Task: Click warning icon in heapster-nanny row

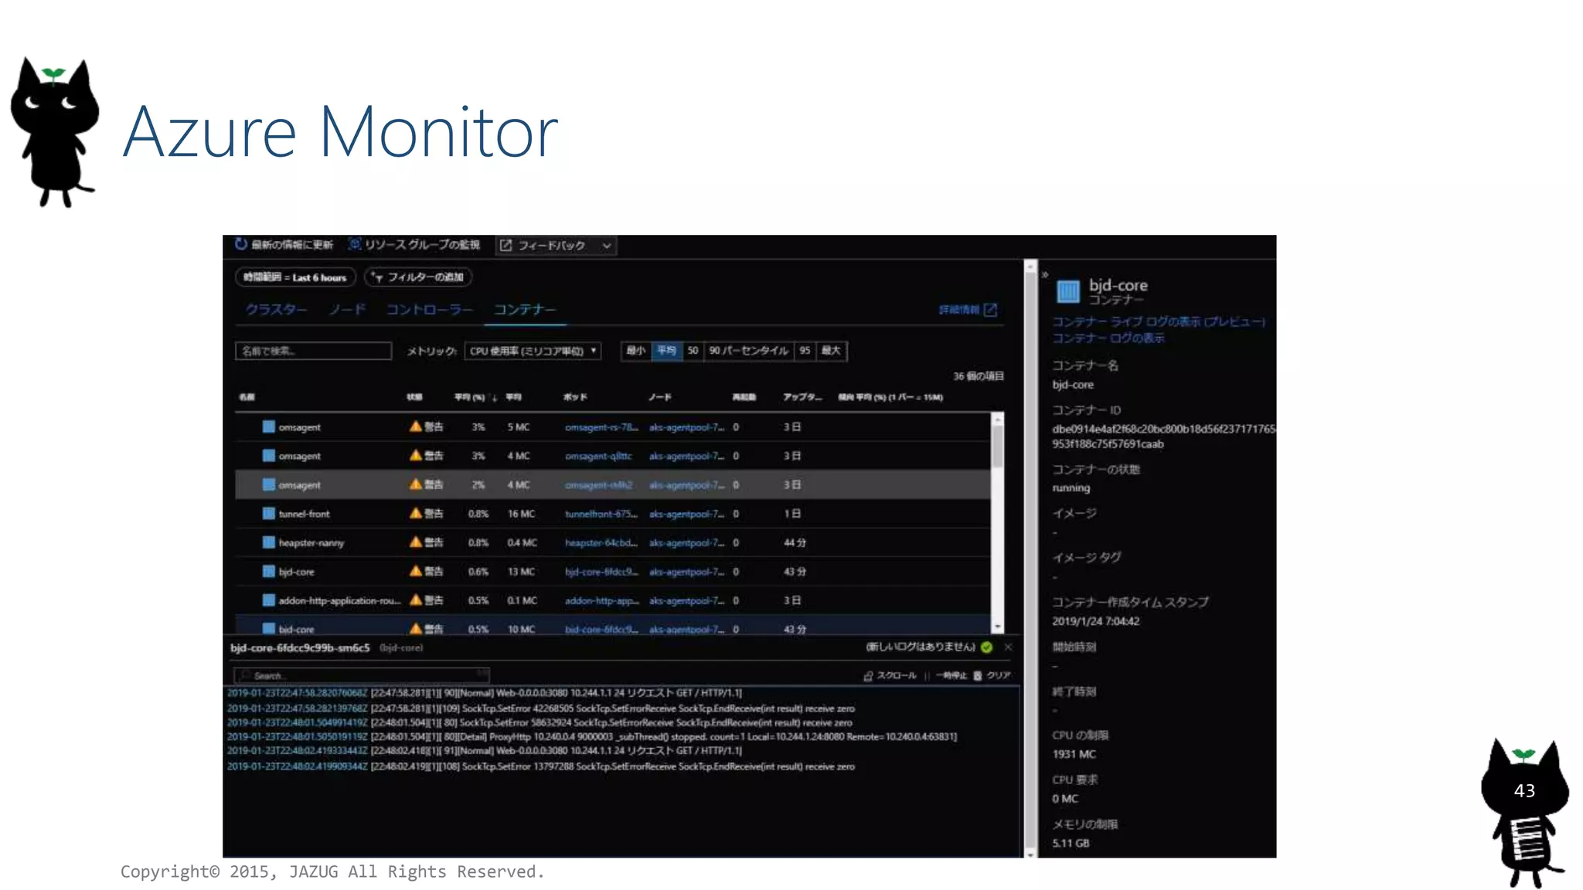Action: (415, 542)
